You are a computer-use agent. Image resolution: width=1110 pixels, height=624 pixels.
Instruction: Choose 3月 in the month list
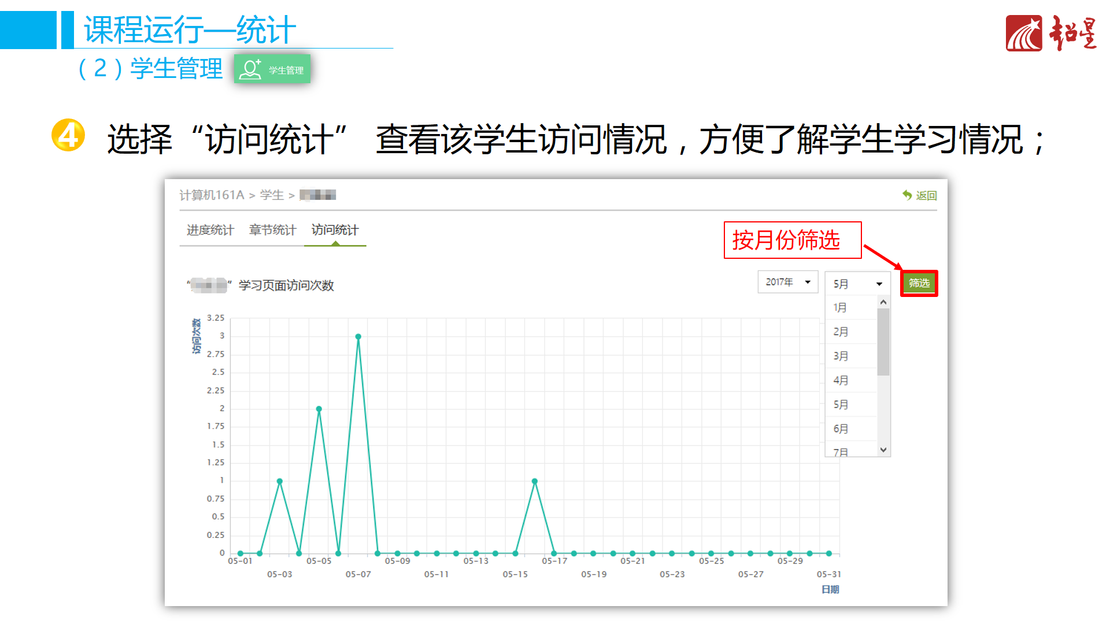841,356
